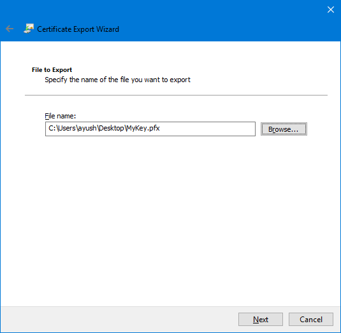Image resolution: width=341 pixels, height=333 pixels.
Task: Click the File name: label
Action: pos(61,116)
